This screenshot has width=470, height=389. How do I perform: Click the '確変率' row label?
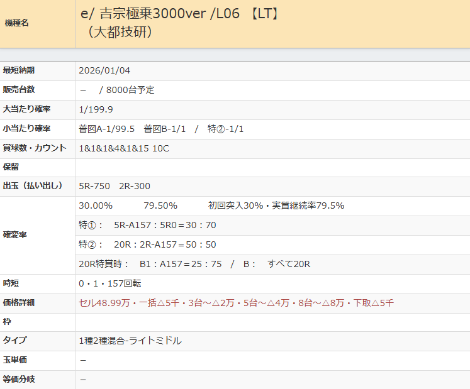point(14,235)
